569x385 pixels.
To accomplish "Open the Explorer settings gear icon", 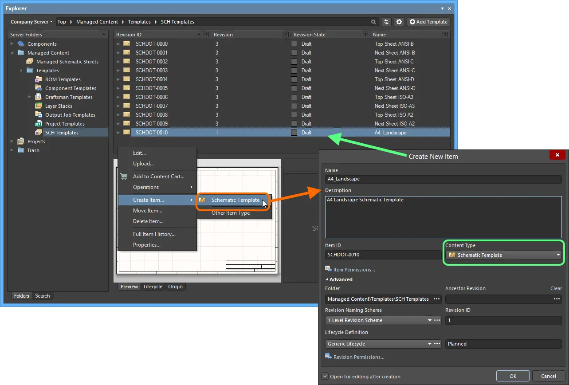I will pyautogui.click(x=399, y=22).
